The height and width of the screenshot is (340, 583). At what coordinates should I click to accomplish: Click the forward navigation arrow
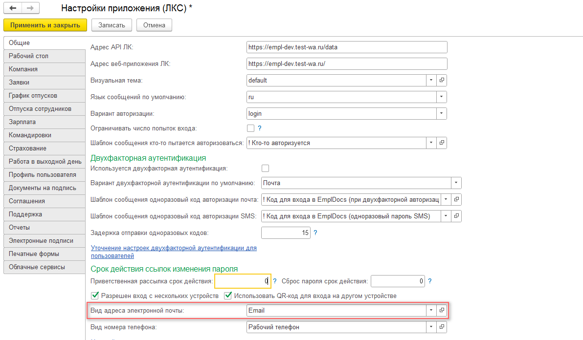[x=30, y=8]
